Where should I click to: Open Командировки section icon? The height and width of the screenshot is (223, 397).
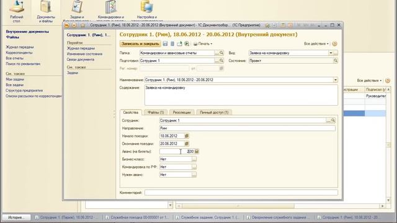tap(111, 6)
